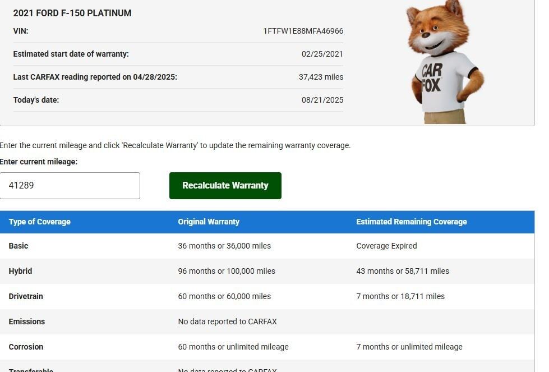Image resolution: width=549 pixels, height=372 pixels.
Task: Click the Today's date label
Action: (x=36, y=100)
